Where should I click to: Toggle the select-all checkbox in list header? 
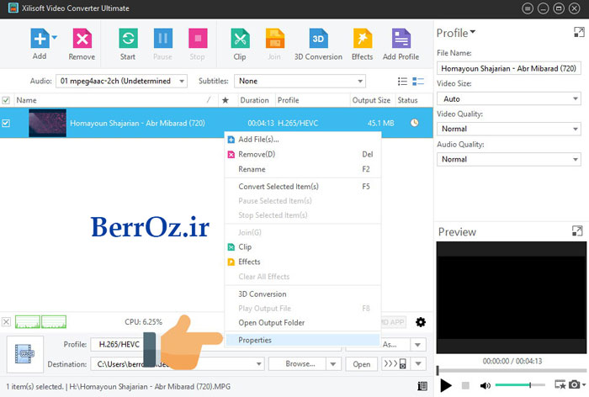click(x=7, y=100)
